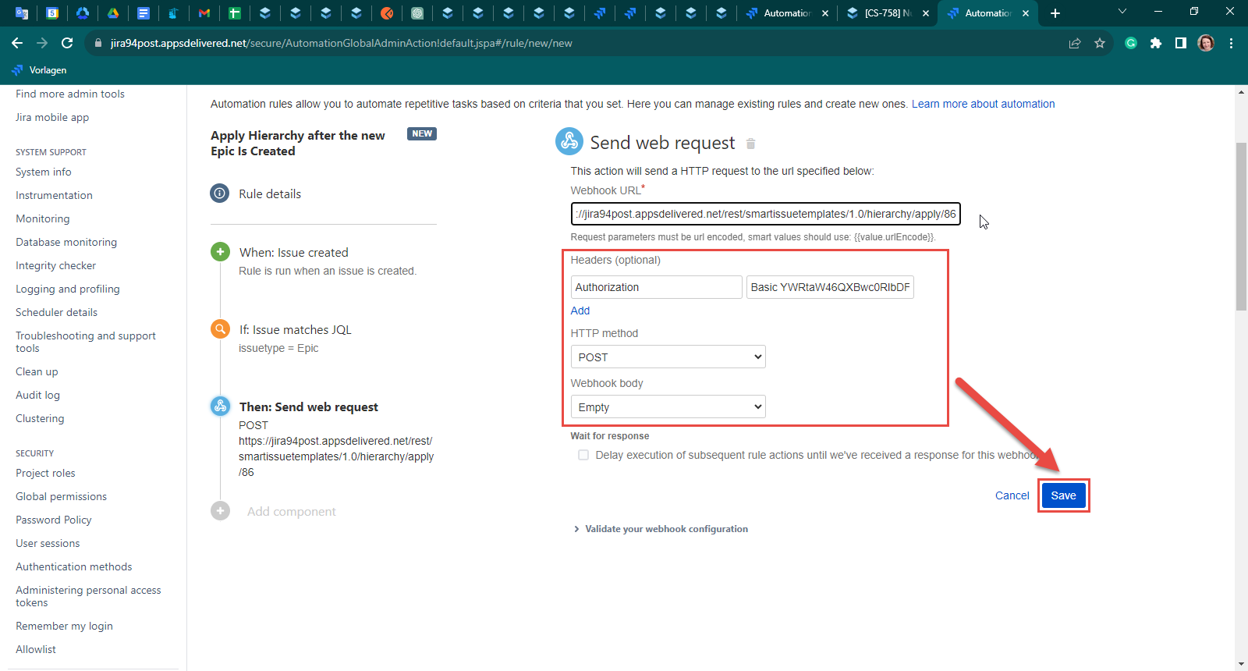Reload the page in the browser

67,43
